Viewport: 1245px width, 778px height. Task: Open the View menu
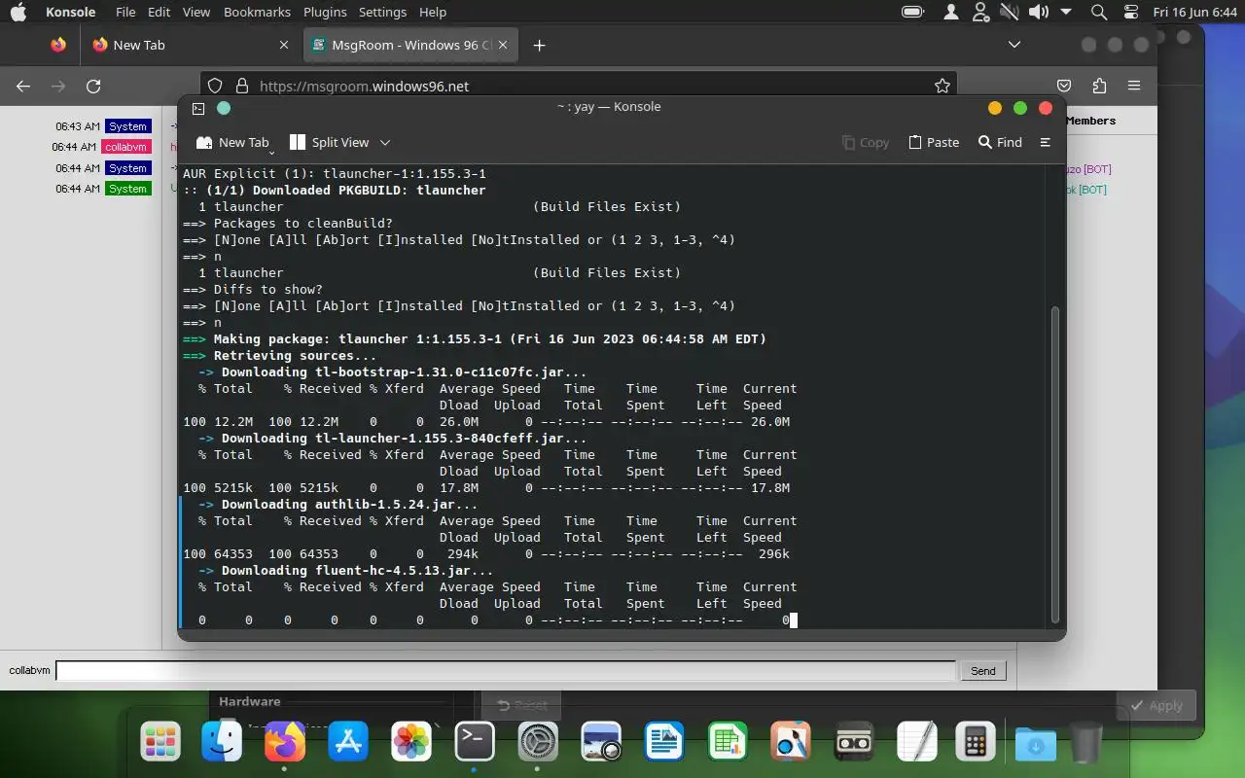[196, 12]
